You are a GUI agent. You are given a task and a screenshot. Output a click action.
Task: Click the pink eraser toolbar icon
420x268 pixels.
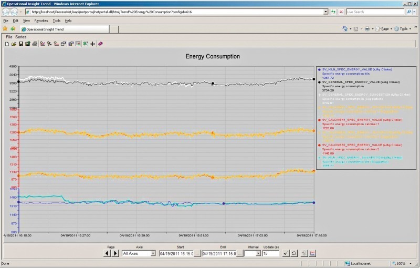tap(100, 44)
